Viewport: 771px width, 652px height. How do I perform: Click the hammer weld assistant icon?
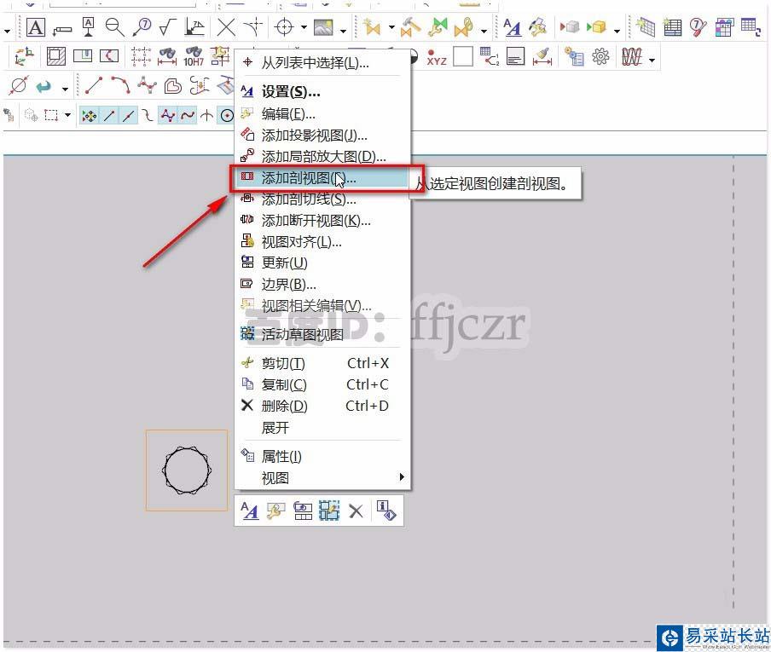coord(410,27)
